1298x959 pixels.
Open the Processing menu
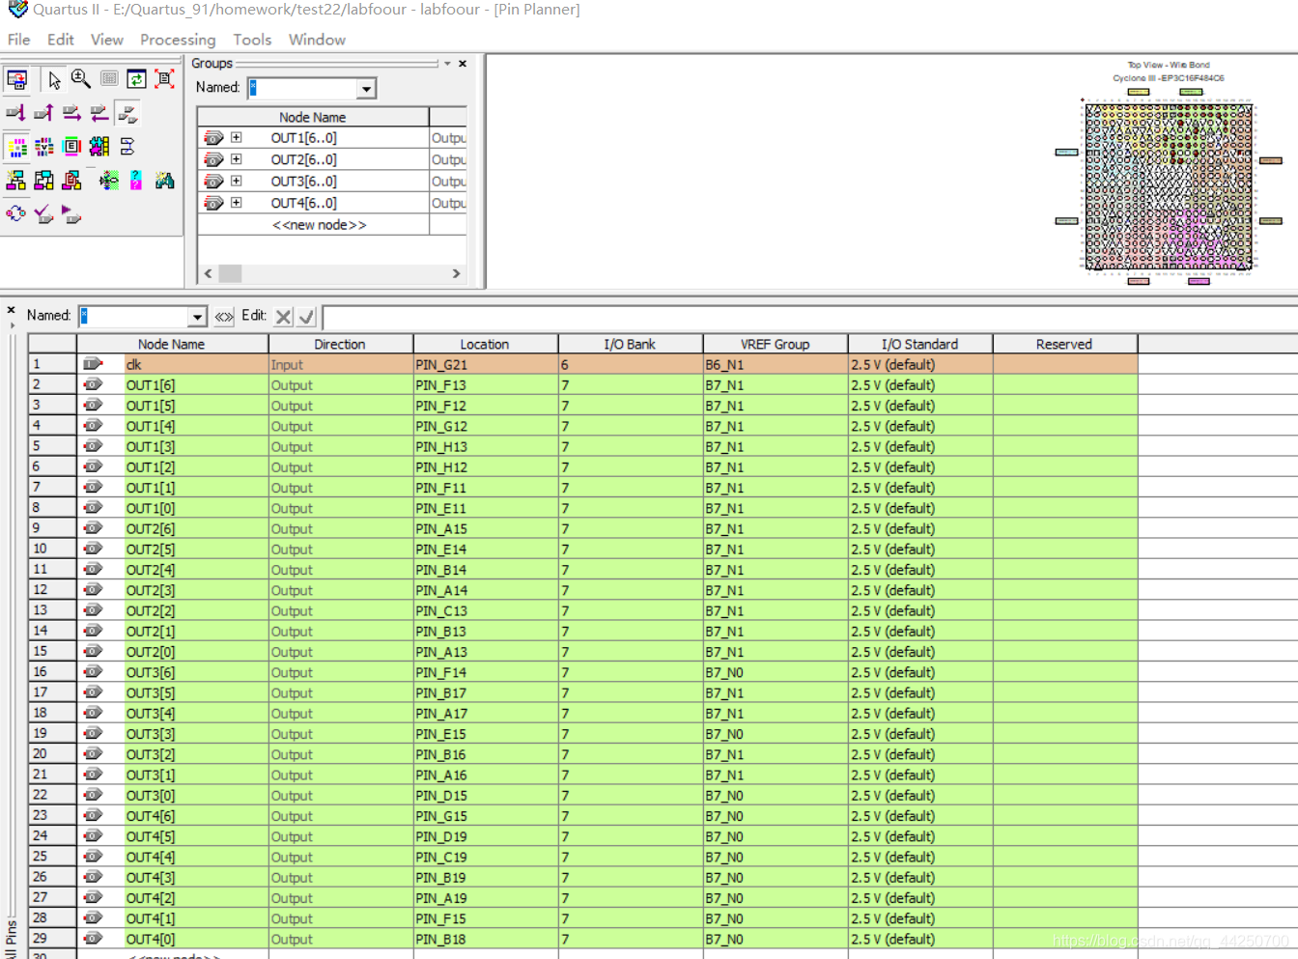[x=178, y=40]
